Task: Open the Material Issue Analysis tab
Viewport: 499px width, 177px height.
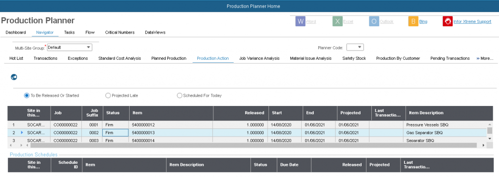Action: point(310,58)
